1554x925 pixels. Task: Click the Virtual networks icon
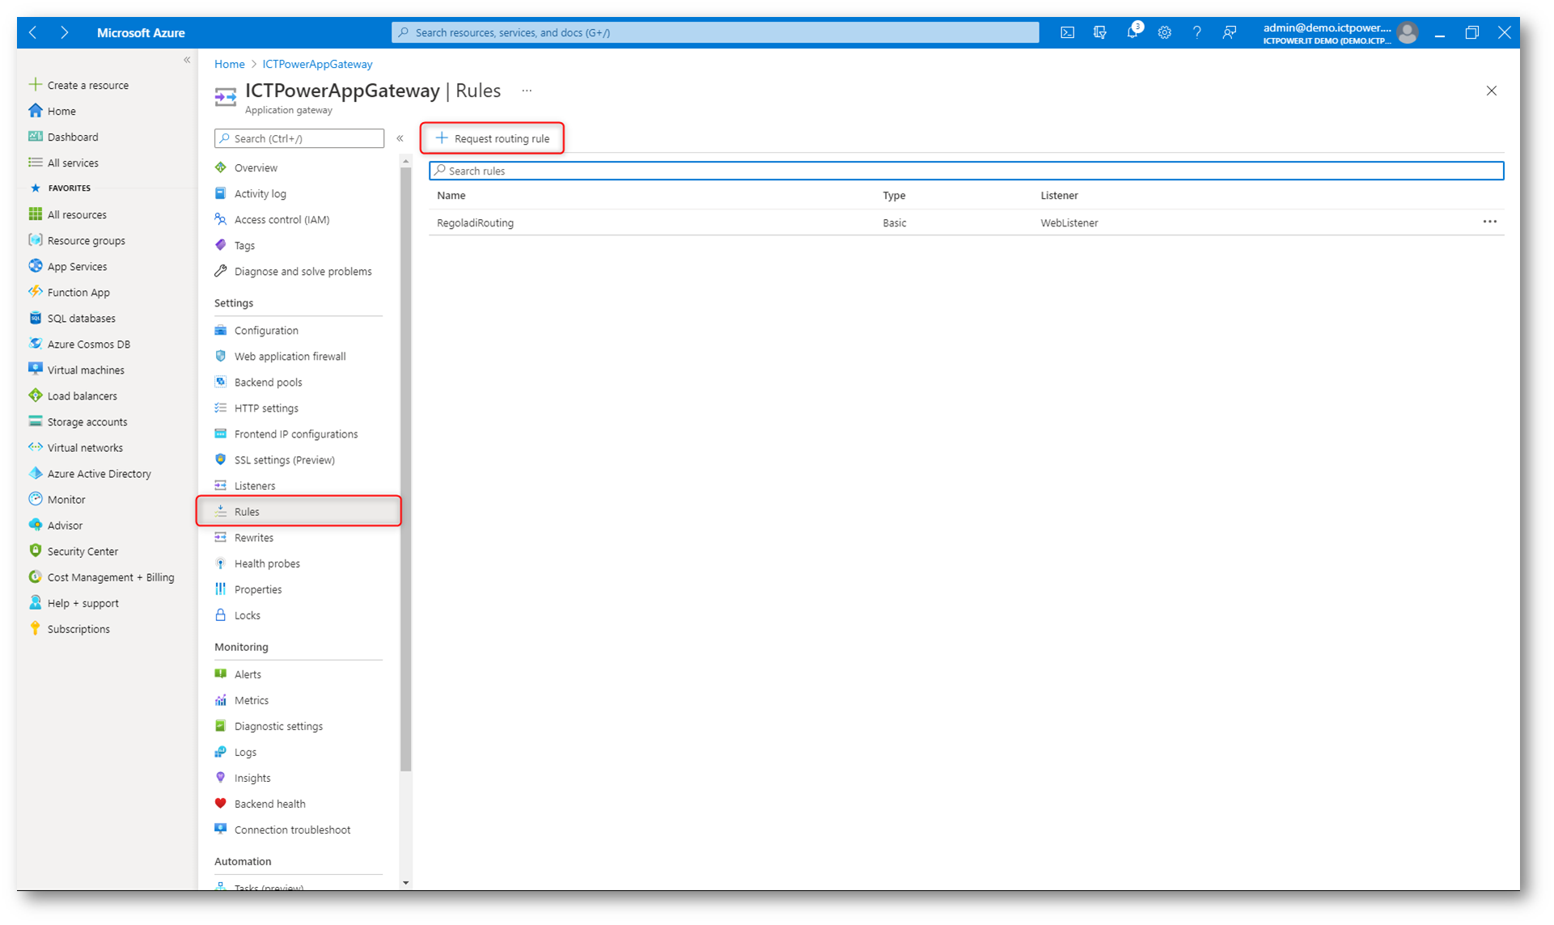[35, 447]
